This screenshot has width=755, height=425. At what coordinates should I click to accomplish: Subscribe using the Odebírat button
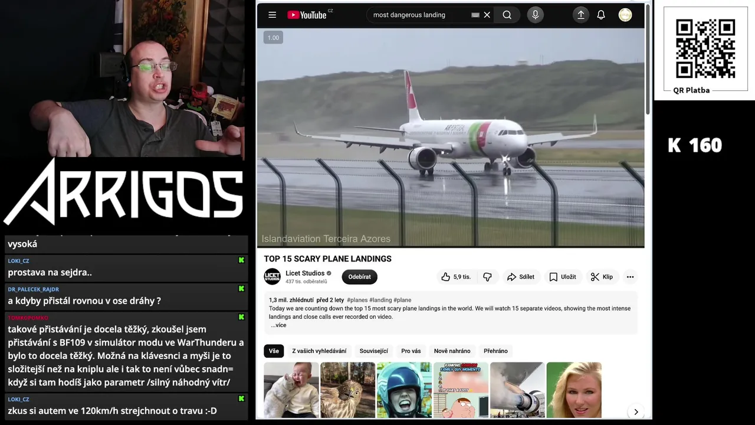(x=359, y=277)
